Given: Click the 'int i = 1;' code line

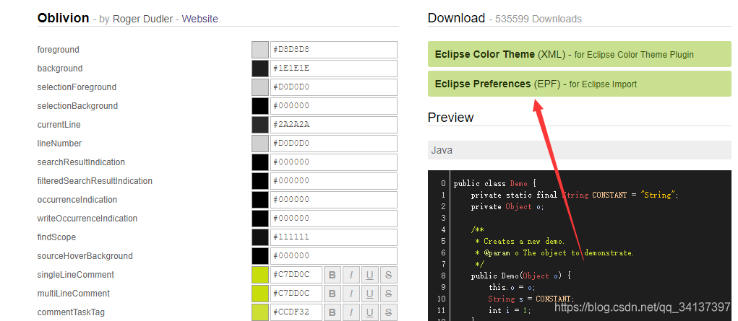Looking at the screenshot, I should coord(510,310).
